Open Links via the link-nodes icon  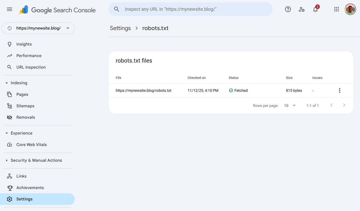tap(10, 176)
